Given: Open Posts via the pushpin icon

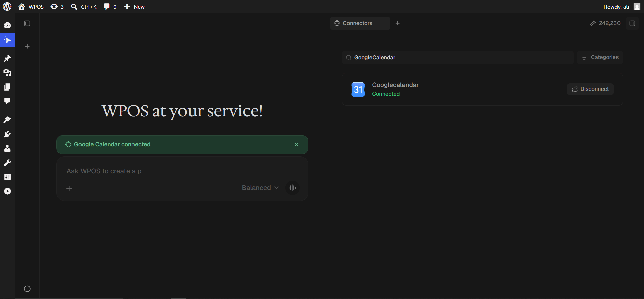Looking at the screenshot, I should [x=7, y=59].
